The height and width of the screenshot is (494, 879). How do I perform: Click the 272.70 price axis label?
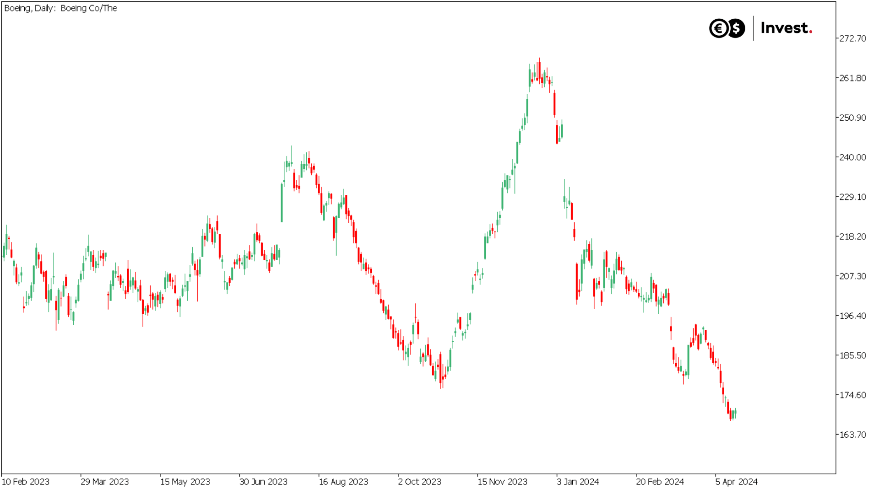point(852,38)
